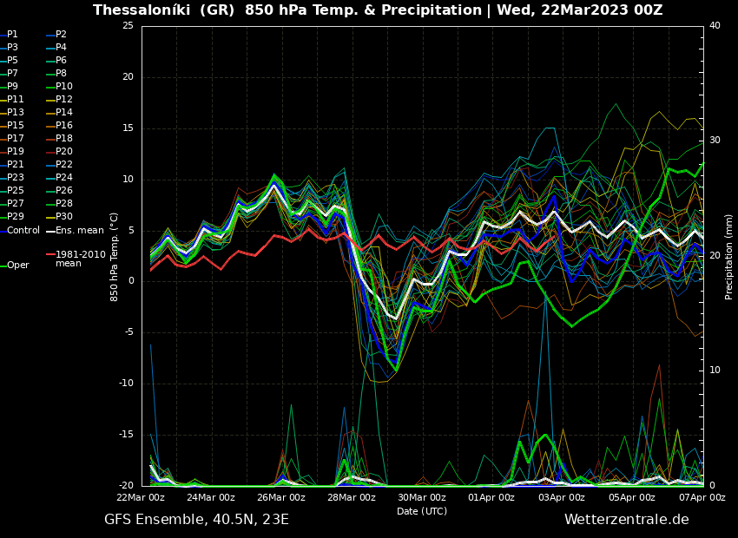Click the 22Mar 00z date label
Viewport: 738px width, 538px height.
142,497
